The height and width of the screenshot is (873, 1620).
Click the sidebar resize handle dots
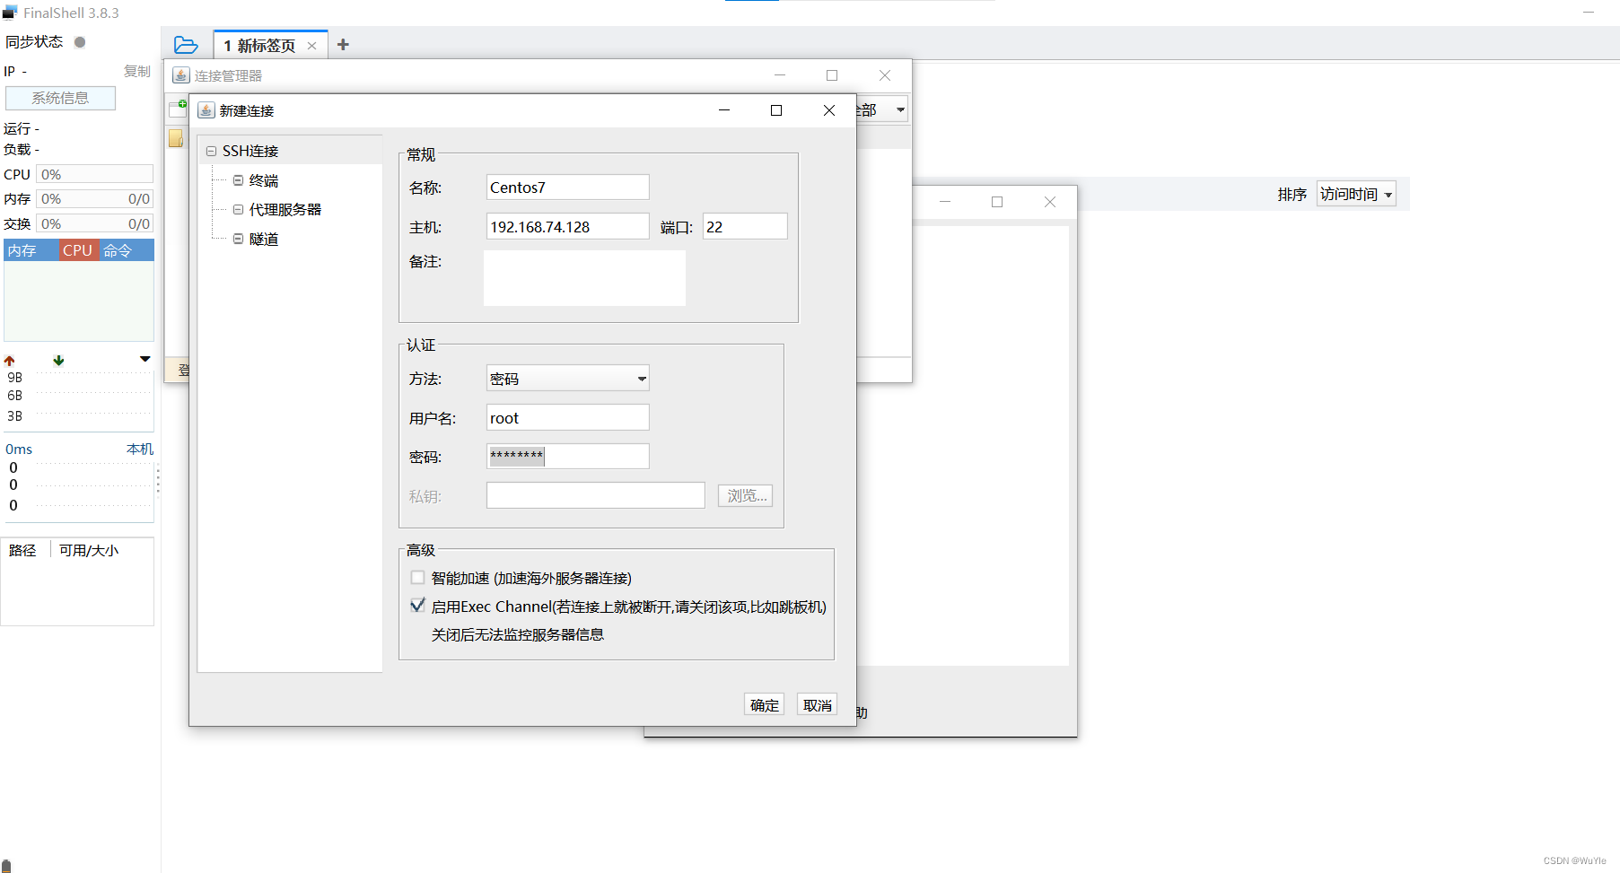tap(158, 480)
